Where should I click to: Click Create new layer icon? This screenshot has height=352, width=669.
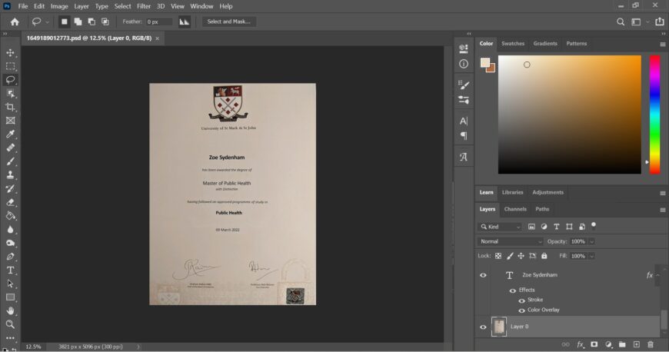[636, 344]
